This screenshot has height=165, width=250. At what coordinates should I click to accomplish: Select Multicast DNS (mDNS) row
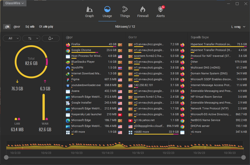pyautogui.click(x=219, y=68)
